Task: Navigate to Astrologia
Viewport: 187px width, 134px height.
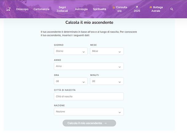Action: coord(81,9)
